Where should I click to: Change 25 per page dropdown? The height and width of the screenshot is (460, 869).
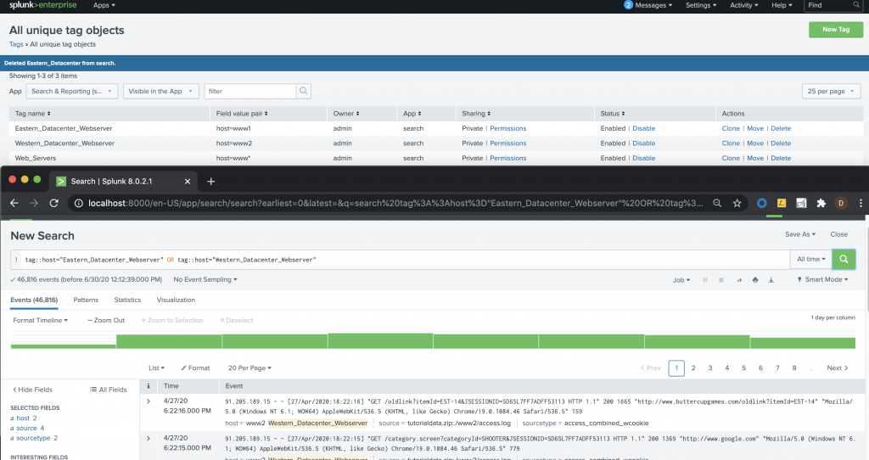pyautogui.click(x=831, y=91)
